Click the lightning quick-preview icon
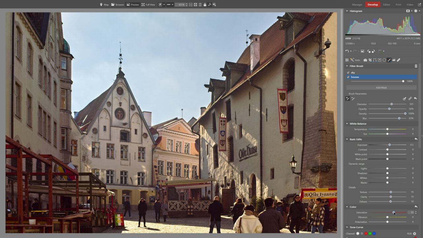This screenshot has height=238, width=423. tap(160, 5)
